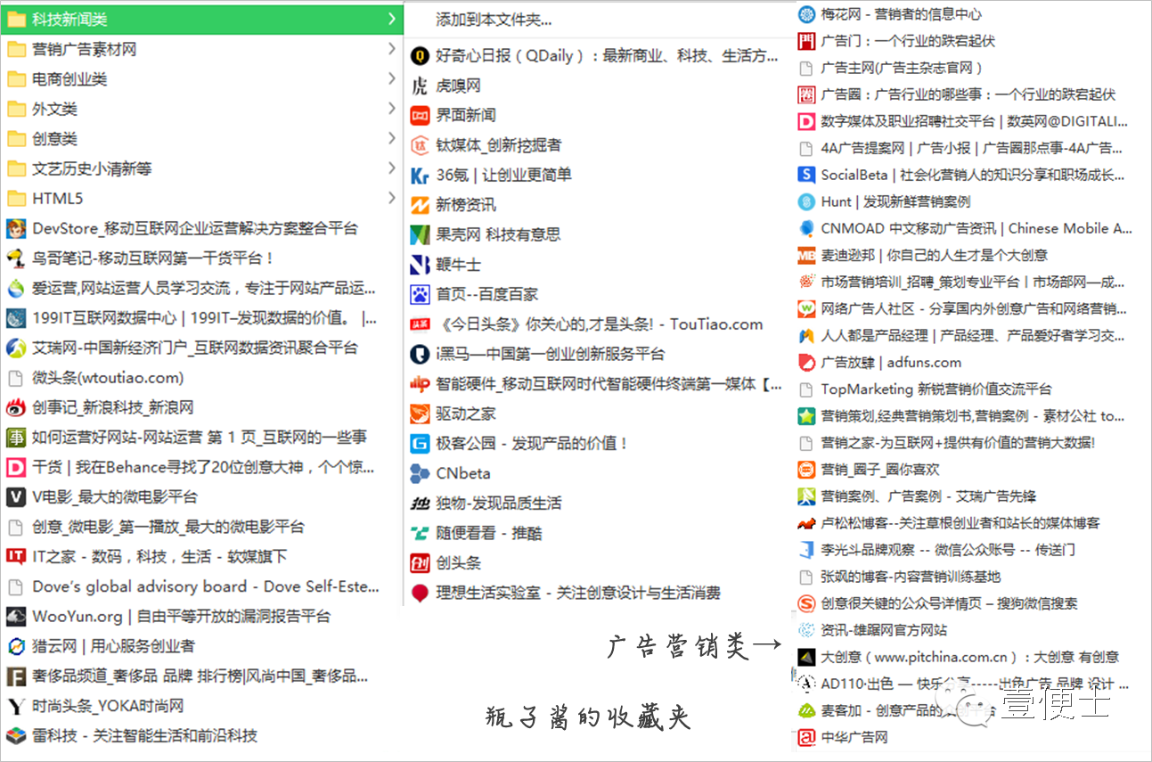The image size is (1152, 762).
Task: Click the 驱动之家 orange favicon
Action: 420,414
